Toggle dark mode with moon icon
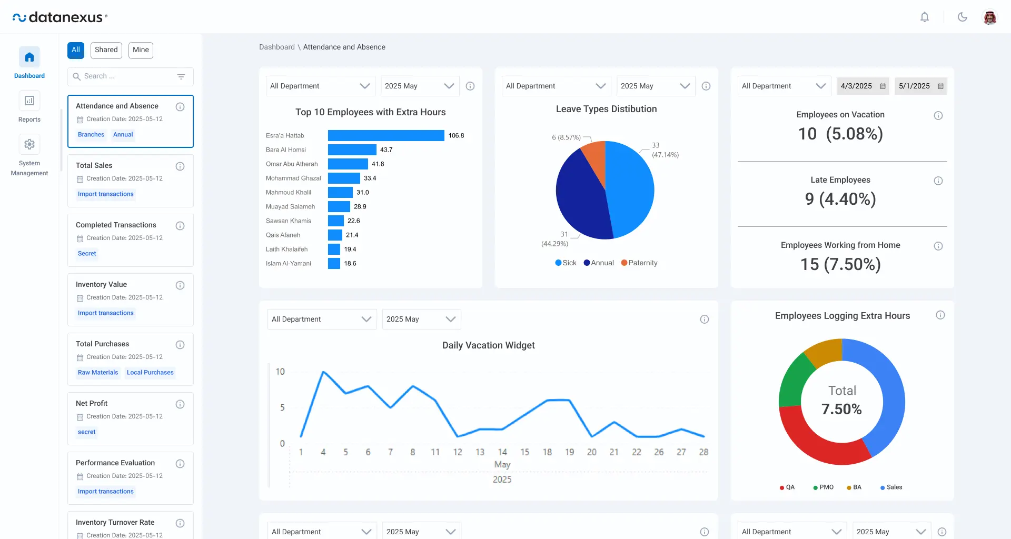1011x539 pixels. click(962, 17)
